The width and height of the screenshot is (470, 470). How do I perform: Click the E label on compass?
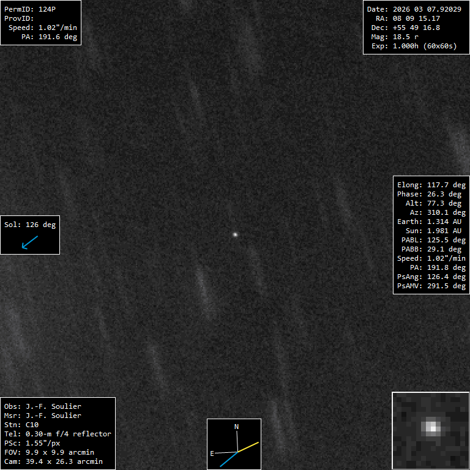pyautogui.click(x=212, y=453)
